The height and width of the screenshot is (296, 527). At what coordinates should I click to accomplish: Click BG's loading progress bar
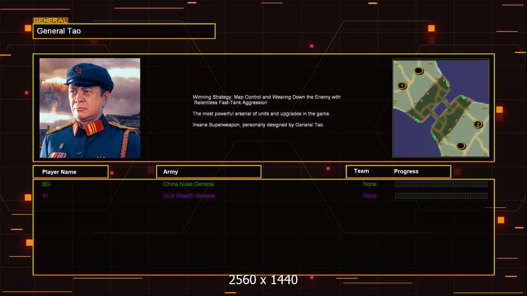point(441,184)
